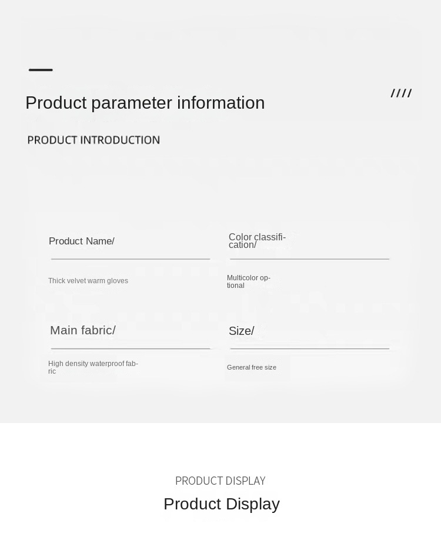Click the "Thick velvet warm gloves" text
The image size is (441, 557).
coord(88,281)
